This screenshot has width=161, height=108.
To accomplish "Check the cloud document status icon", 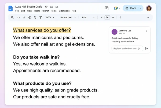I will tap(57, 7).
